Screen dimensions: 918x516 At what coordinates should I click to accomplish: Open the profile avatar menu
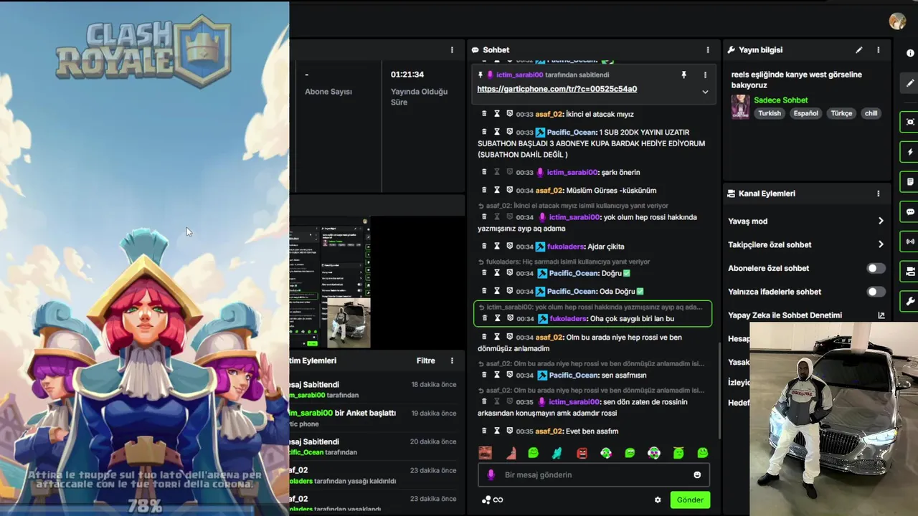click(897, 21)
